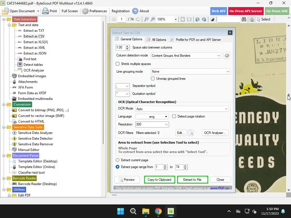The image size is (291, 218).
Task: Click the Print printer icon
Action: 45,11
